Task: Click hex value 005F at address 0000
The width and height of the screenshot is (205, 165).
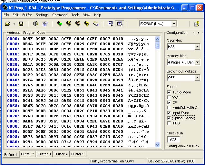Action: [x=27, y=39]
